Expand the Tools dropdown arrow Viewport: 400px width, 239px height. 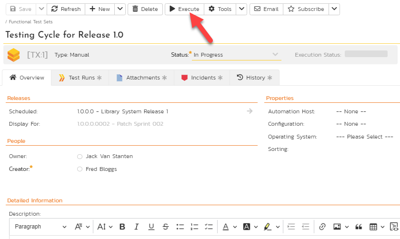click(x=241, y=9)
